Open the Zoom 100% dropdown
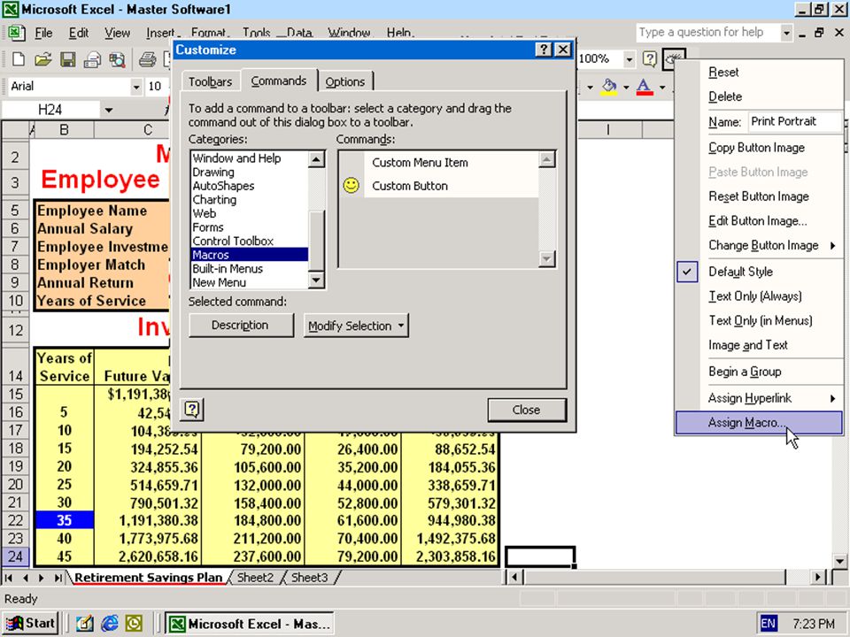850x637 pixels. click(x=629, y=58)
